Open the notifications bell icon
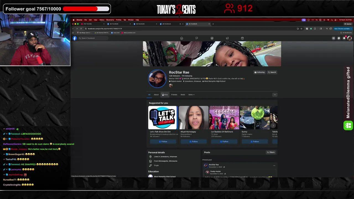This screenshot has height=199, width=354. pos(344,38)
